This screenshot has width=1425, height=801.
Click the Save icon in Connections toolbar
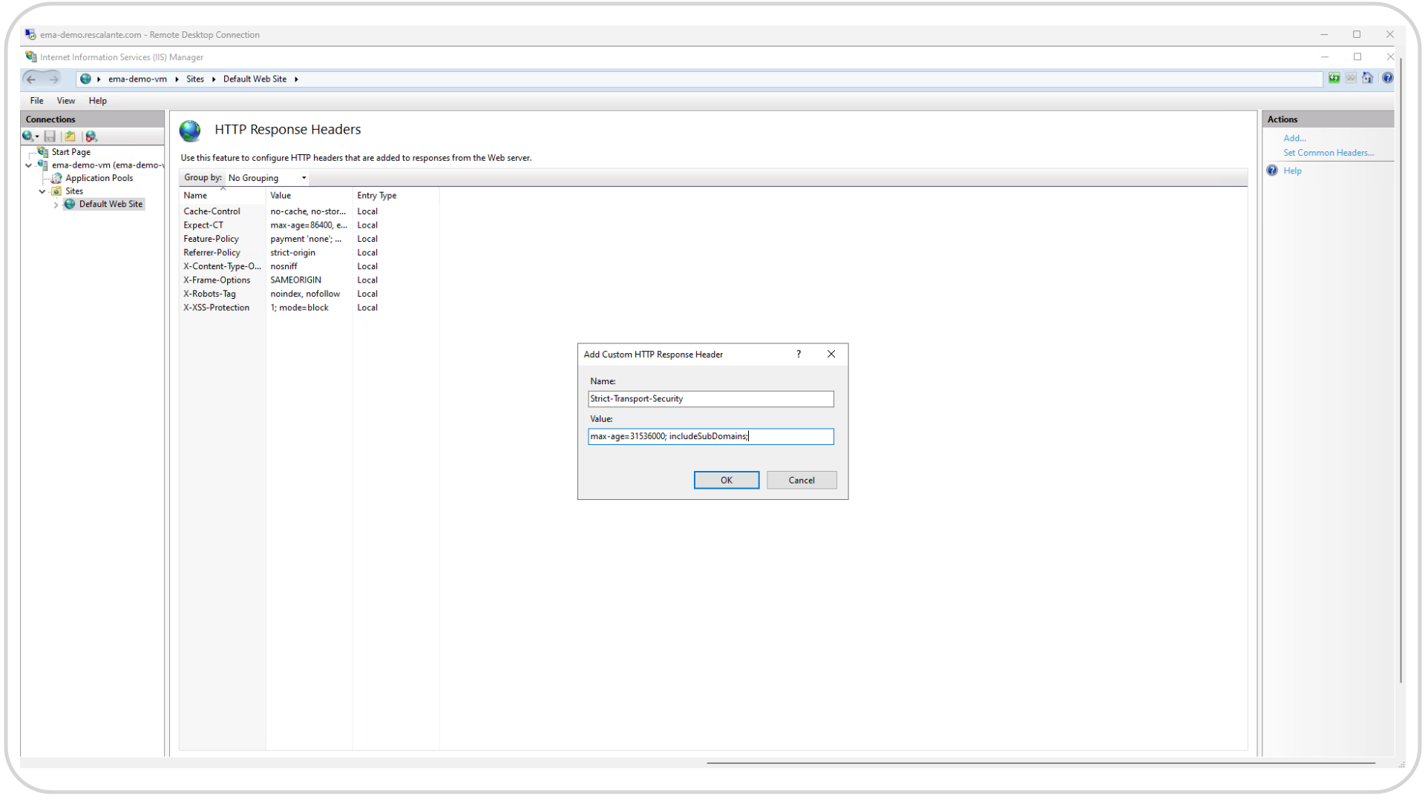tap(50, 136)
